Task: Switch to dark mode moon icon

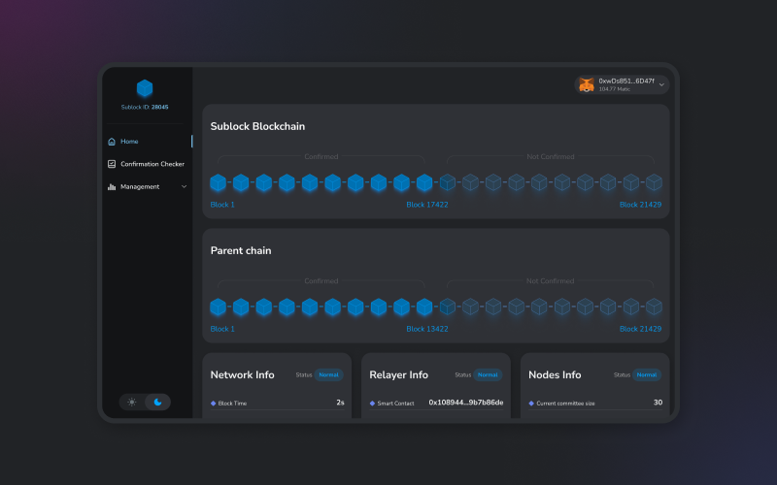Action: point(157,402)
